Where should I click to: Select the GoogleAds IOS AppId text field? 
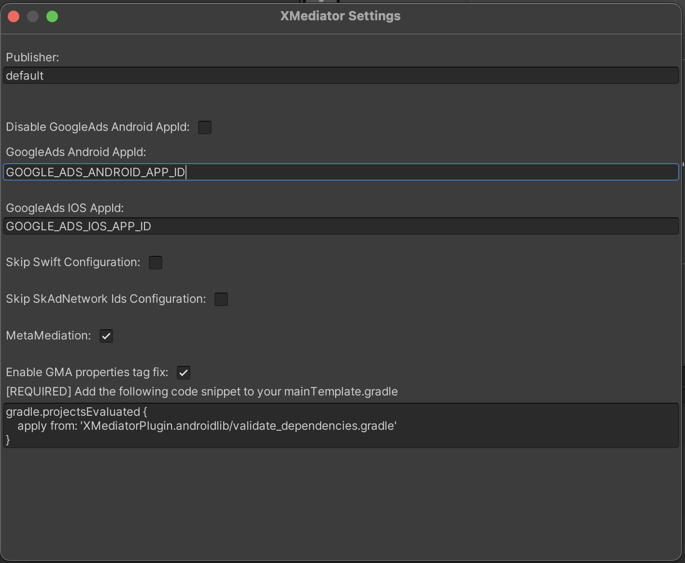tap(341, 226)
